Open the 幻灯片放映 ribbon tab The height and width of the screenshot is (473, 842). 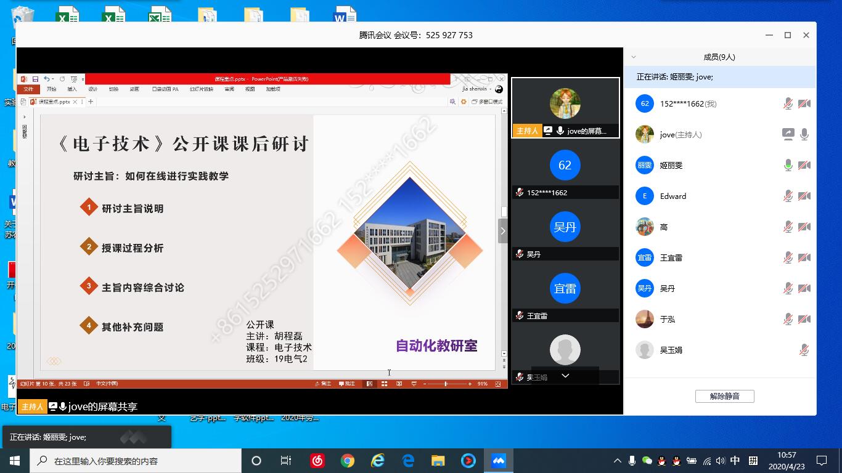pos(202,89)
